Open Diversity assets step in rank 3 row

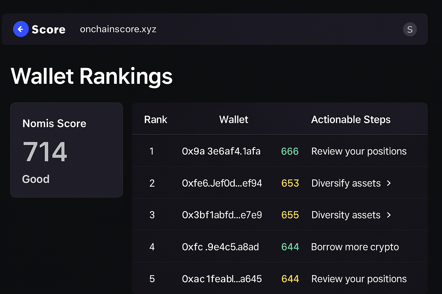point(346,215)
